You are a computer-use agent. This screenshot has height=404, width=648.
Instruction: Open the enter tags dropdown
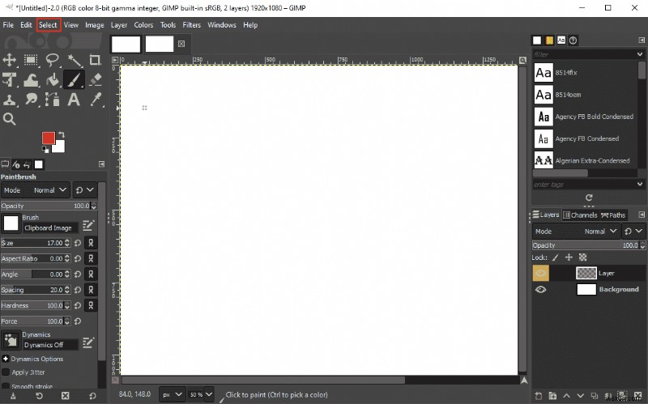tap(640, 185)
